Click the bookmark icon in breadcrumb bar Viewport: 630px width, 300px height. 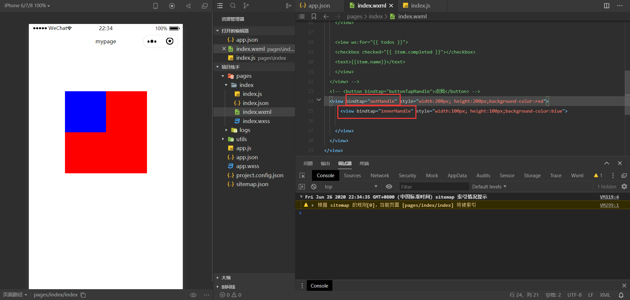click(314, 16)
